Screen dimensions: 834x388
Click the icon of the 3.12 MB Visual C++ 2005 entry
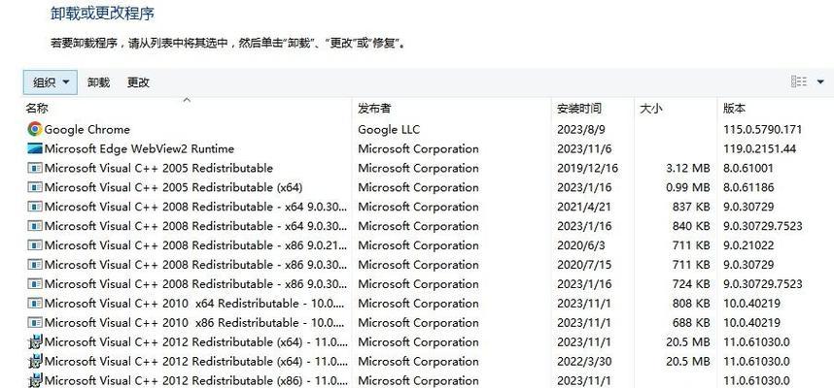pyautogui.click(x=35, y=168)
